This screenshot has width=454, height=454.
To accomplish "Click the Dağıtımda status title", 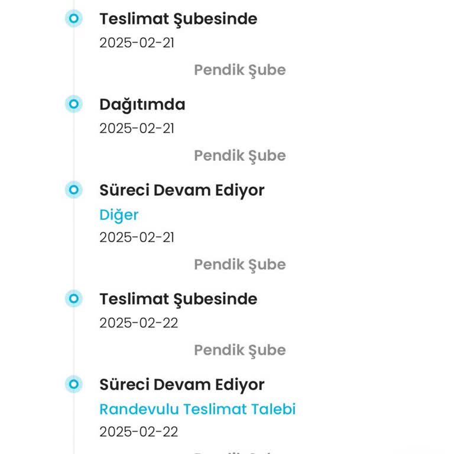I will click(142, 105).
